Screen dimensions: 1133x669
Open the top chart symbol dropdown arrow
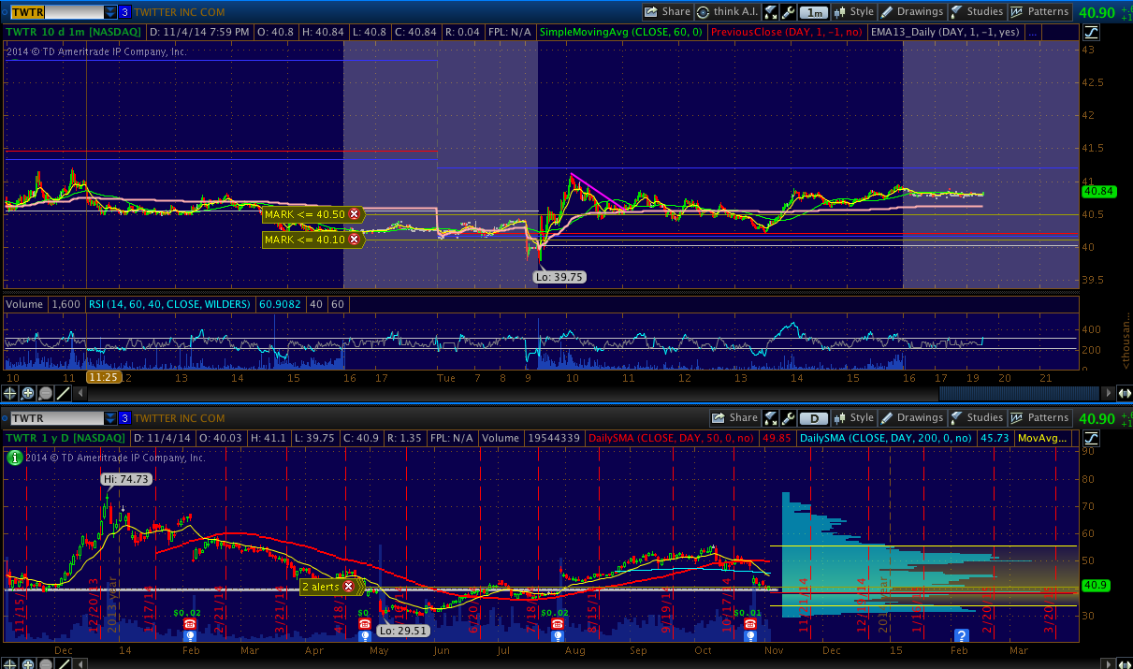pyautogui.click(x=110, y=12)
